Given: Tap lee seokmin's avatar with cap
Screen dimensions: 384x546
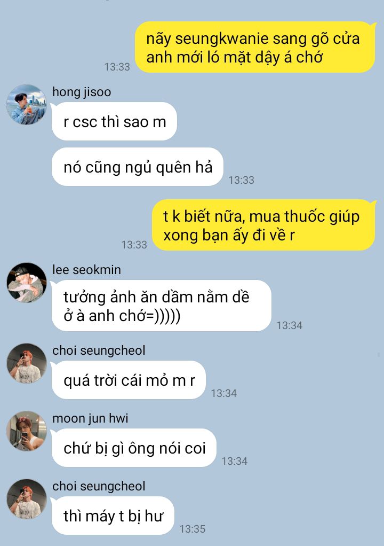Looking at the screenshot, I should [x=27, y=283].
